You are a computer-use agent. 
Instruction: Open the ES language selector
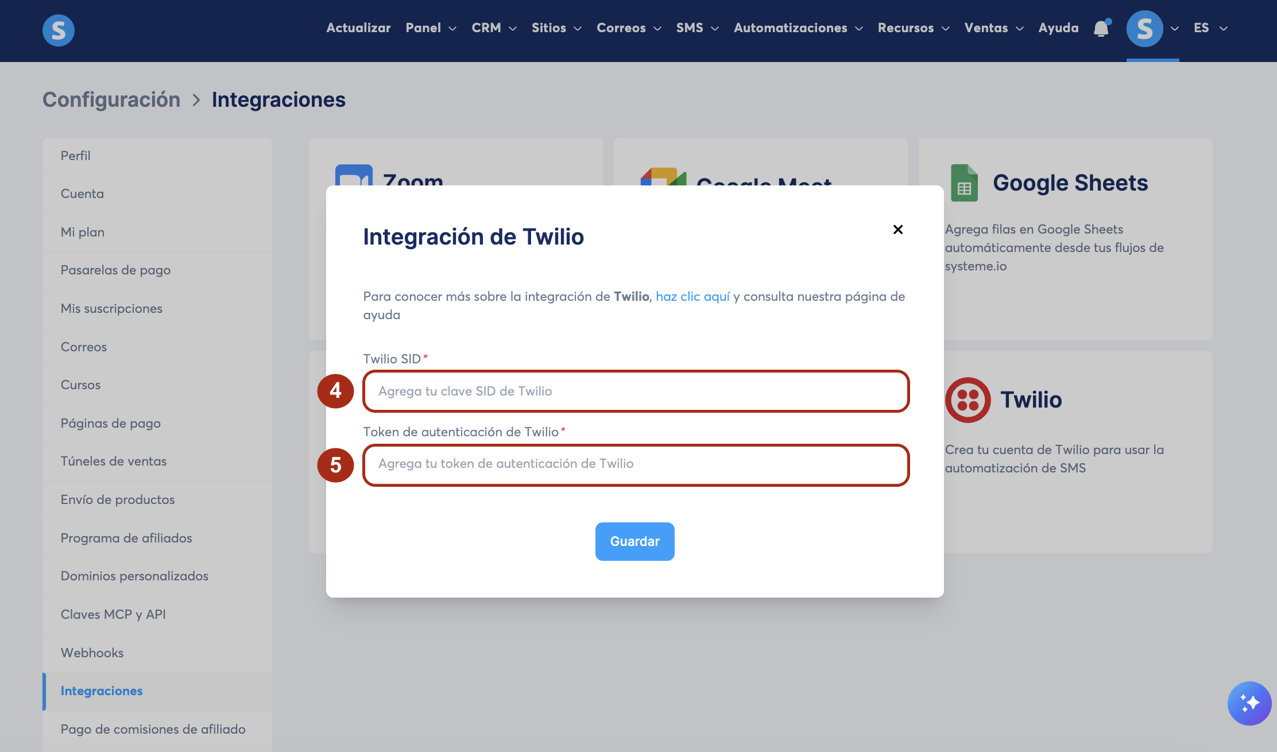[1210, 28]
